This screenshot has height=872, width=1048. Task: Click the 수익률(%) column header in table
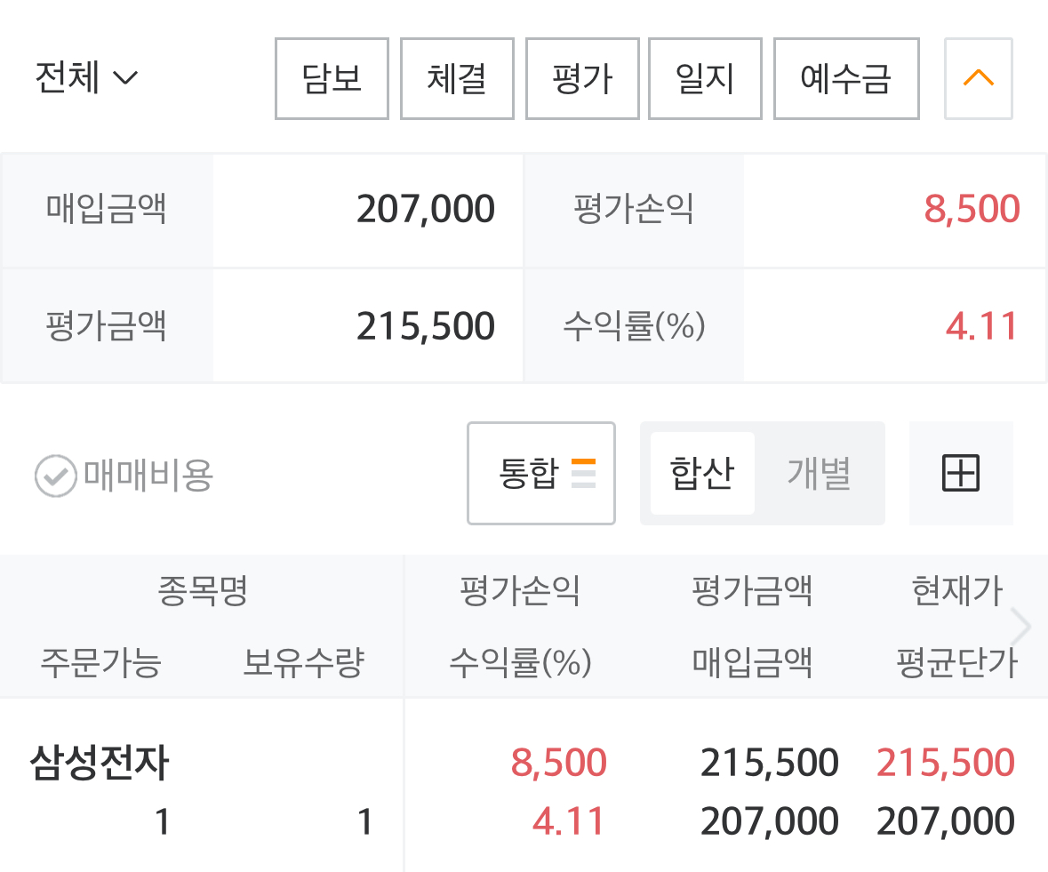520,662
